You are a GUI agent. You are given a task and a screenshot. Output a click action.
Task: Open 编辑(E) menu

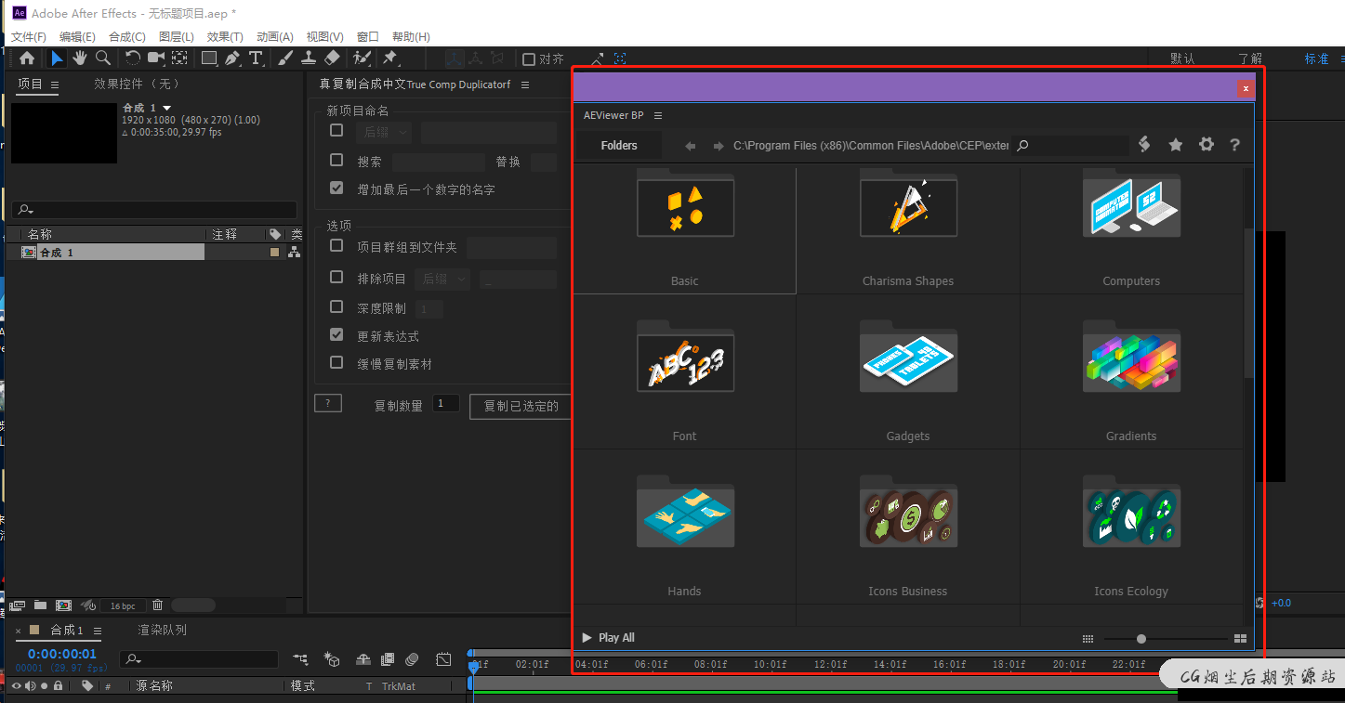77,36
